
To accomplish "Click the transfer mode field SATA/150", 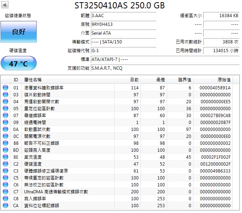I will 123,42.
